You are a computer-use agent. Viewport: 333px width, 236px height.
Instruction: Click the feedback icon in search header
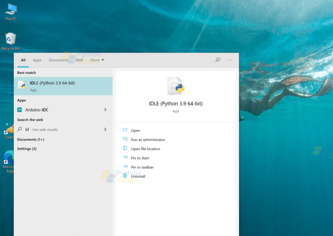pos(218,60)
